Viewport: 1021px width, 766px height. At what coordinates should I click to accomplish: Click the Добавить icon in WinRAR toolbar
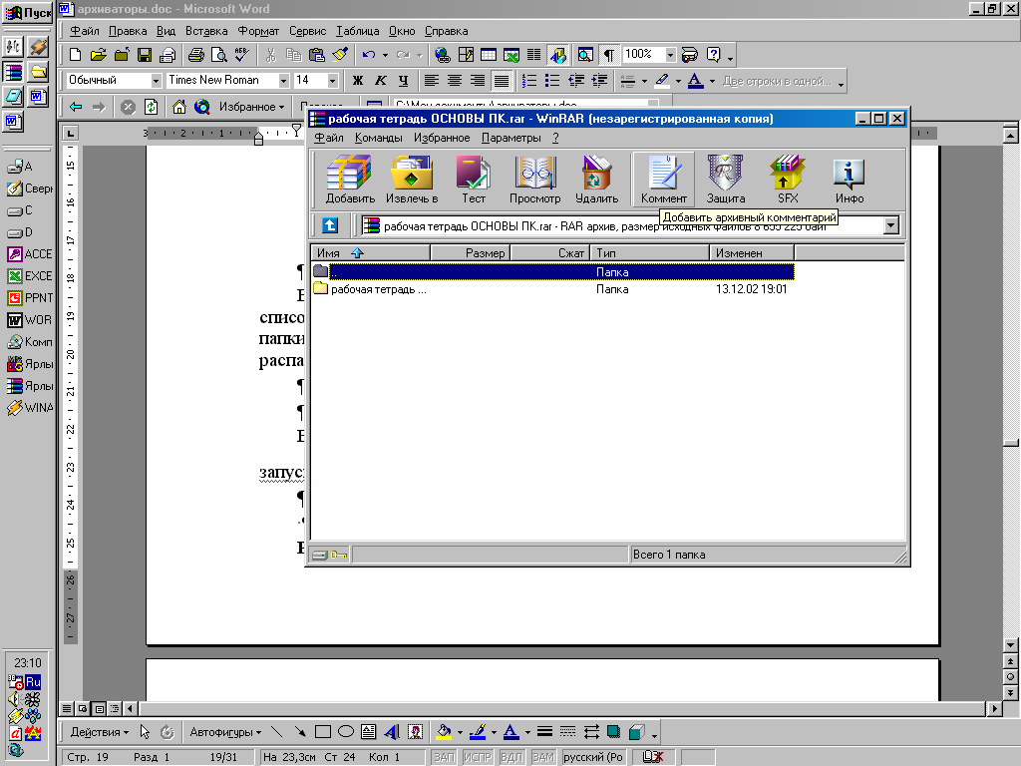pyautogui.click(x=350, y=180)
